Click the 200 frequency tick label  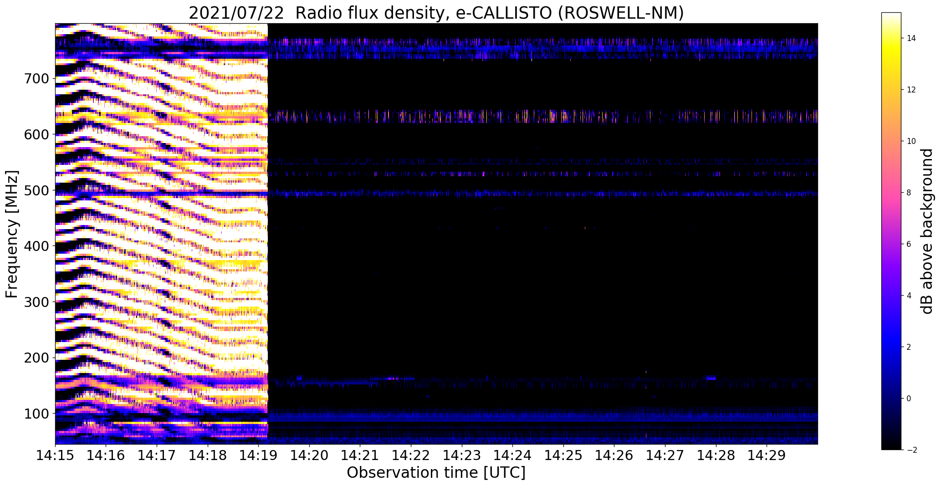37,358
